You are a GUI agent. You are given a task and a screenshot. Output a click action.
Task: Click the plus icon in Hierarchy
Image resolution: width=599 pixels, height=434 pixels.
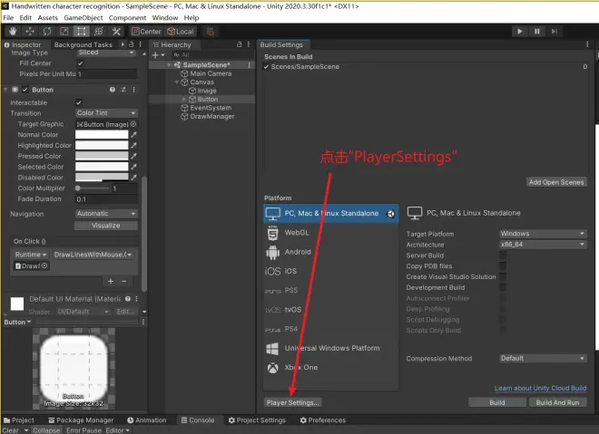pos(155,55)
